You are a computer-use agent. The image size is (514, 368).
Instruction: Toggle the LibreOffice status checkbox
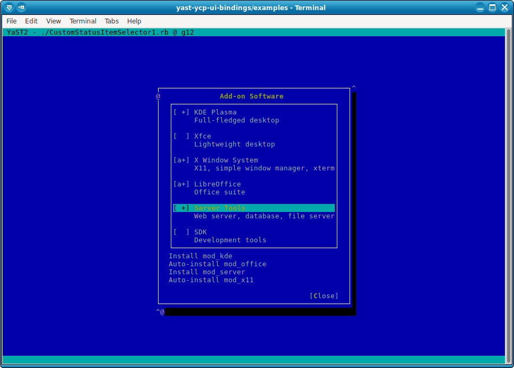pos(181,184)
